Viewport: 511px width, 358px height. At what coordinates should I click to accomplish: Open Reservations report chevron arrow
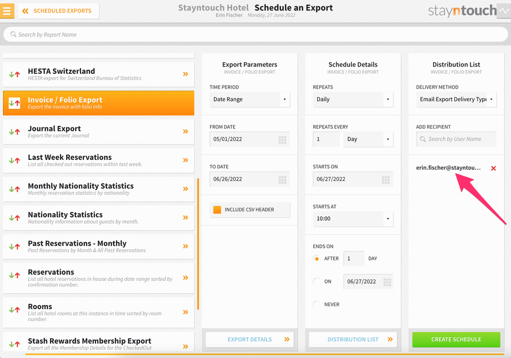pos(186,278)
